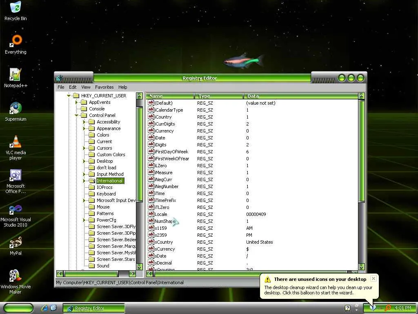
Task: Sort values by the Name column header
Action: 170,96
